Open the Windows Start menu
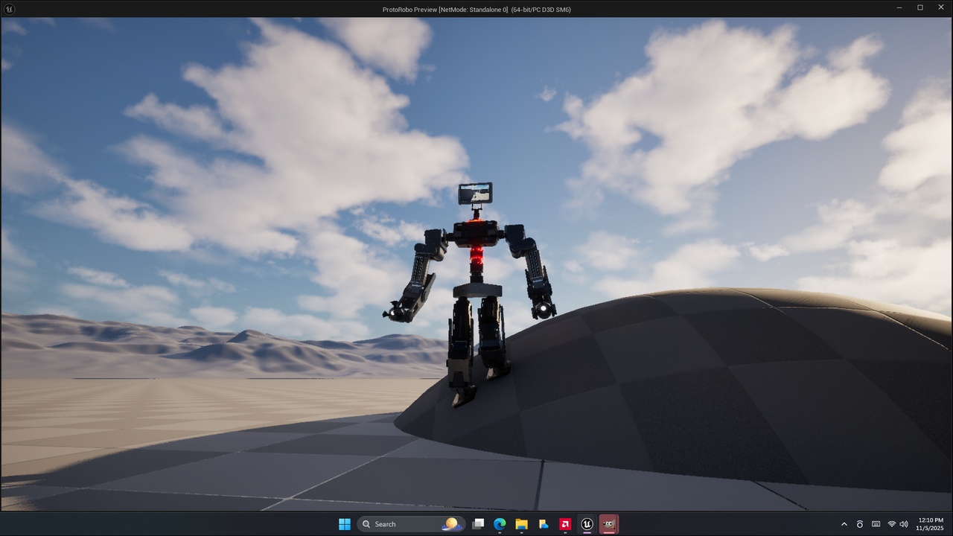This screenshot has height=536, width=953. pyautogui.click(x=345, y=524)
